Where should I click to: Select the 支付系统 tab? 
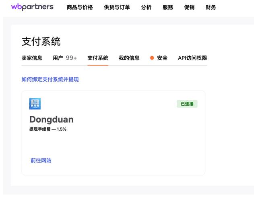tap(98, 58)
